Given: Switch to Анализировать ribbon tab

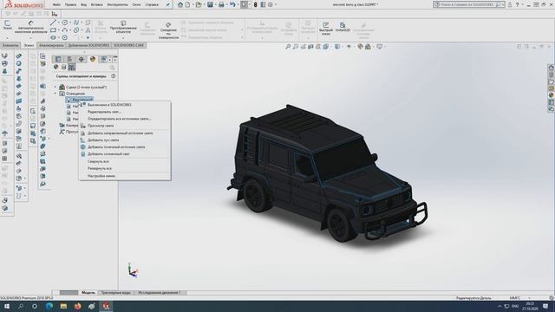Looking at the screenshot, I should click(x=51, y=45).
